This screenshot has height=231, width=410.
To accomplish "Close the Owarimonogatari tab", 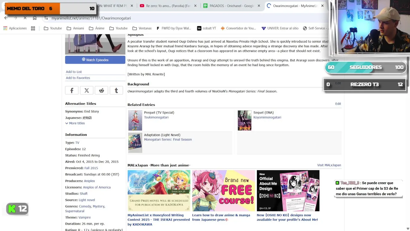I will pos(322,6).
